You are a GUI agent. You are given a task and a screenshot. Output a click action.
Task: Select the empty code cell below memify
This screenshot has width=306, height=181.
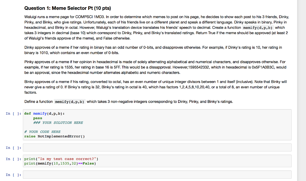click(157, 147)
